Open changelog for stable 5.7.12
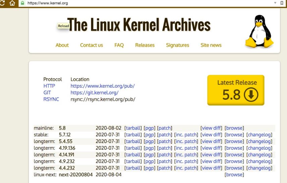Image resolution: width=287 pixels, height=183 pixels. (x=260, y=135)
